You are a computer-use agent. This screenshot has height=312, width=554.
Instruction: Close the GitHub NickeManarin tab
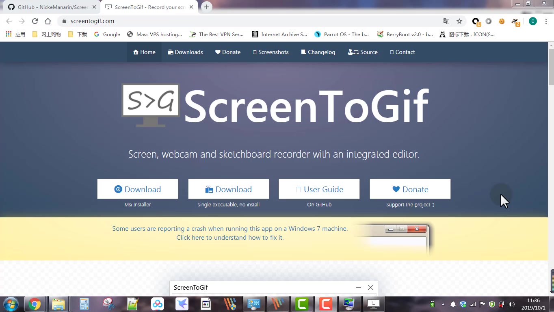94,7
